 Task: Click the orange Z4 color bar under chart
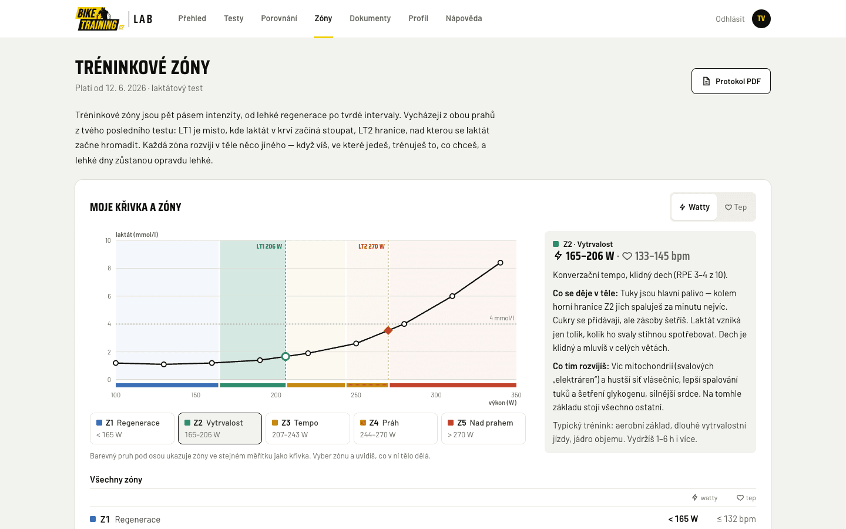pyautogui.click(x=367, y=386)
